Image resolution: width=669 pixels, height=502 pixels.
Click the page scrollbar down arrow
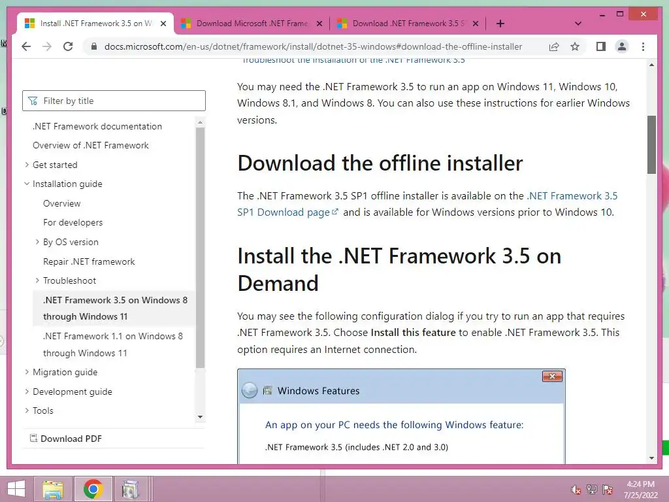[651, 458]
